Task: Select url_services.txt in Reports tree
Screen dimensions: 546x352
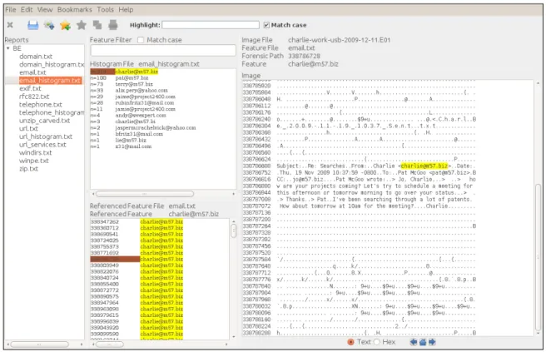Action: click(42, 145)
